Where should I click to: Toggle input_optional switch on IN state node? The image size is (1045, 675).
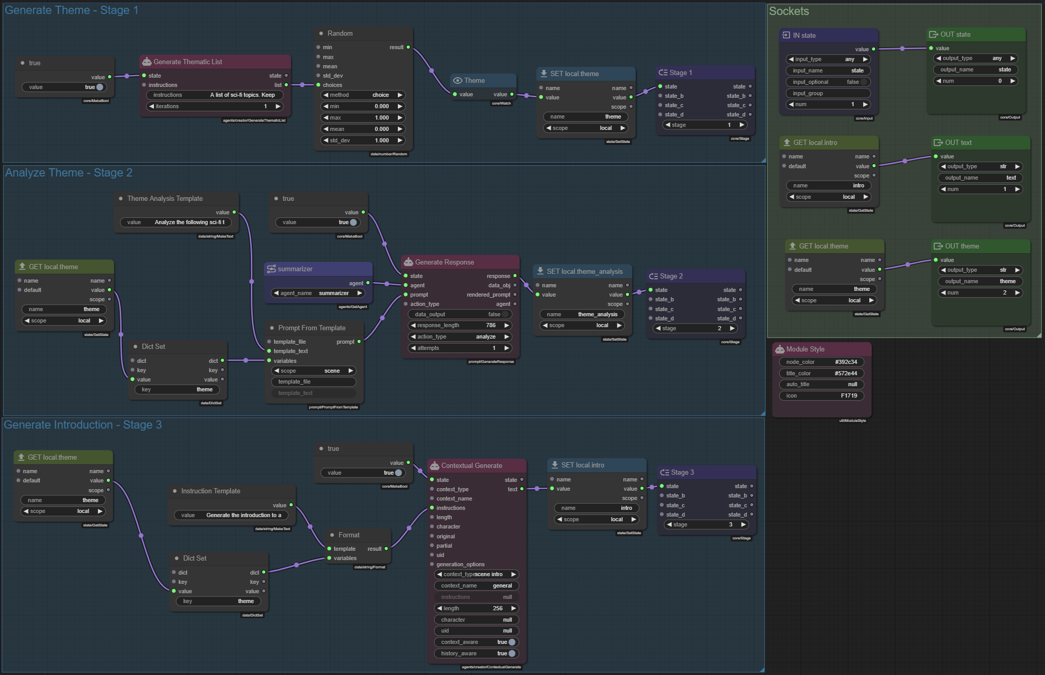(x=863, y=82)
